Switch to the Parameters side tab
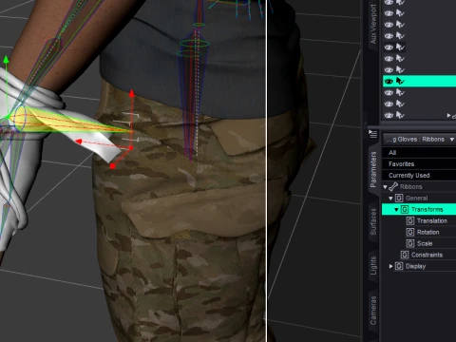 click(x=373, y=169)
